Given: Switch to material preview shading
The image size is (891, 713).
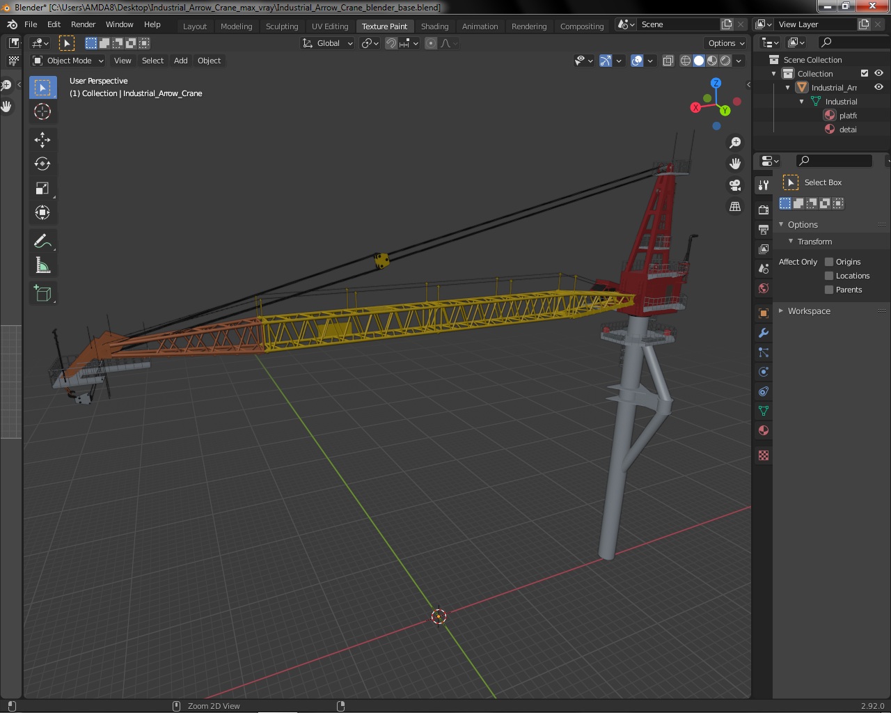Looking at the screenshot, I should 712,61.
